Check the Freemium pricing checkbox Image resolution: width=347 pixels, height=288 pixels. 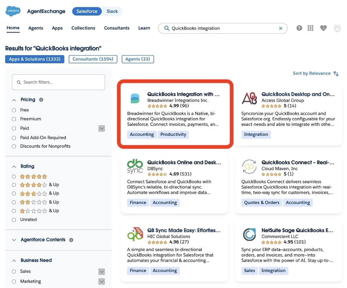(14, 119)
